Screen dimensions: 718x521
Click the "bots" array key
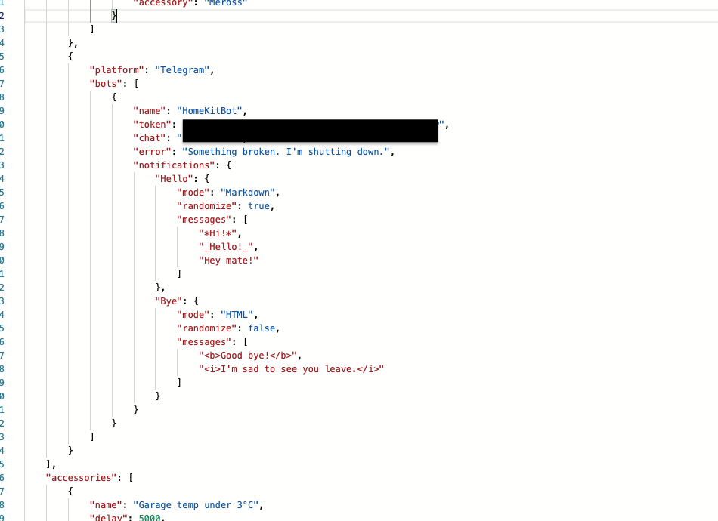point(108,84)
